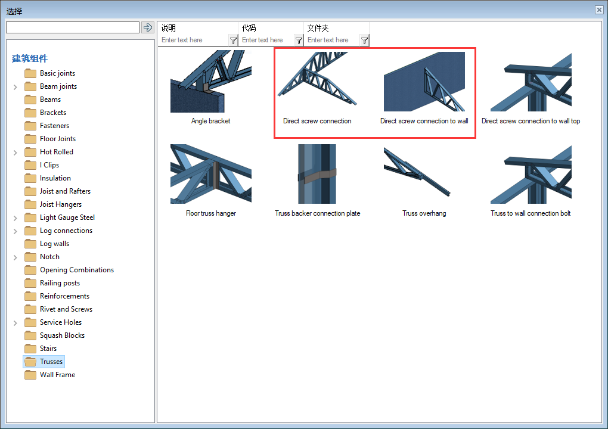Select the Insulation folder icon
The width and height of the screenshot is (608, 429).
coord(30,178)
